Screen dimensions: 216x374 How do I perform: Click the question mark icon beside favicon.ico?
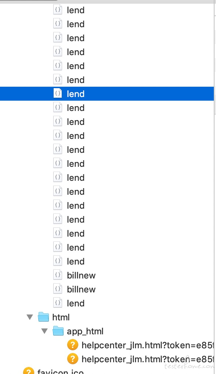(x=29, y=371)
